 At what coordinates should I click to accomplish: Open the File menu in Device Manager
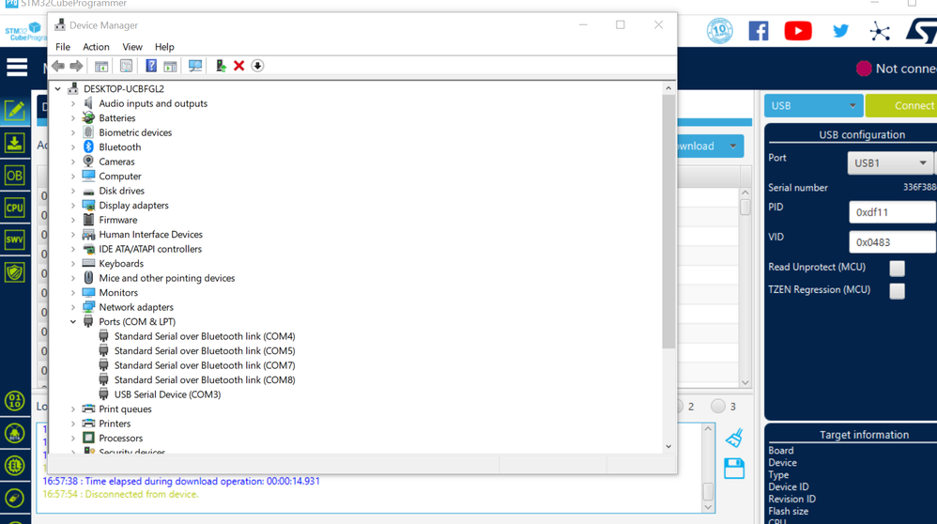click(63, 47)
